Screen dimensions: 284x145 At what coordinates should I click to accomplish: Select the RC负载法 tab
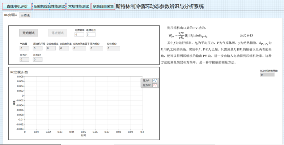tap(10, 15)
